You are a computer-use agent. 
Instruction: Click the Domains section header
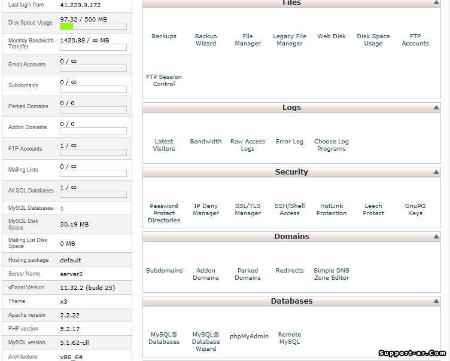(291, 237)
